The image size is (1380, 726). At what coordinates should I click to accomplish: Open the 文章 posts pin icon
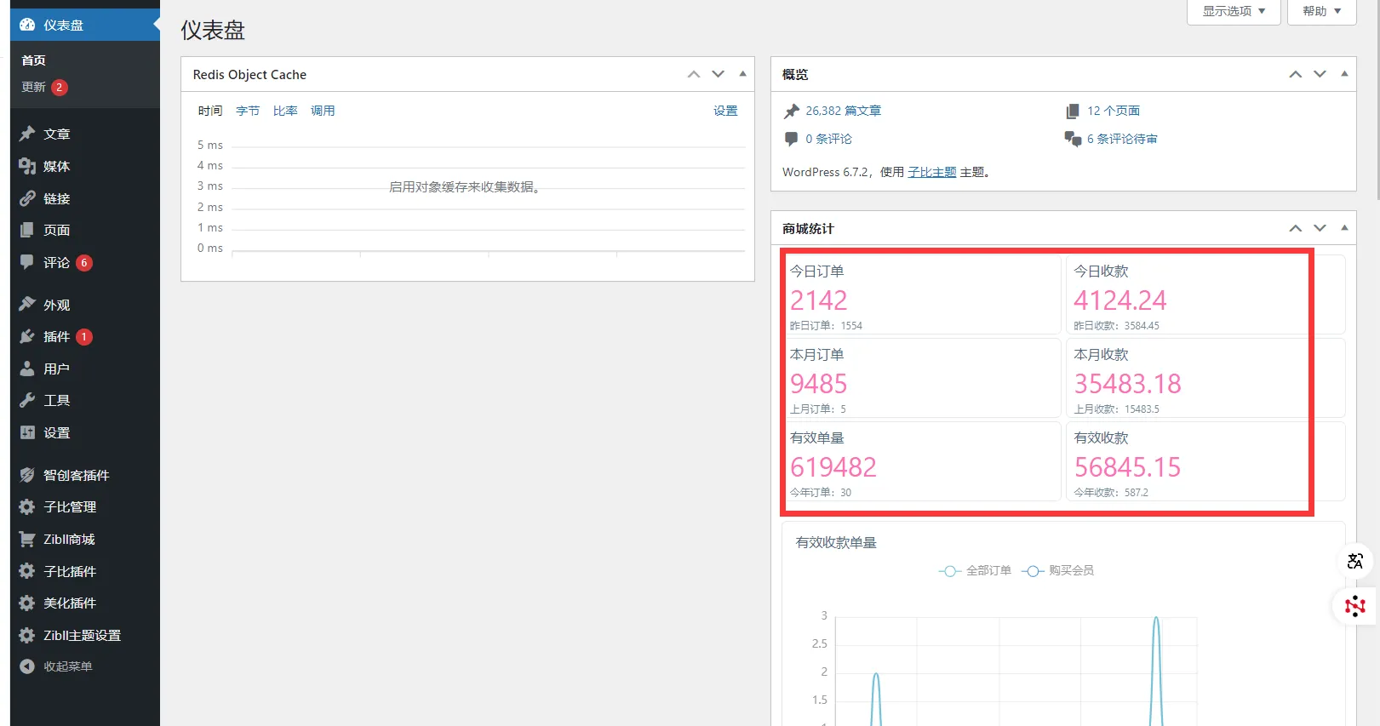tap(27, 134)
